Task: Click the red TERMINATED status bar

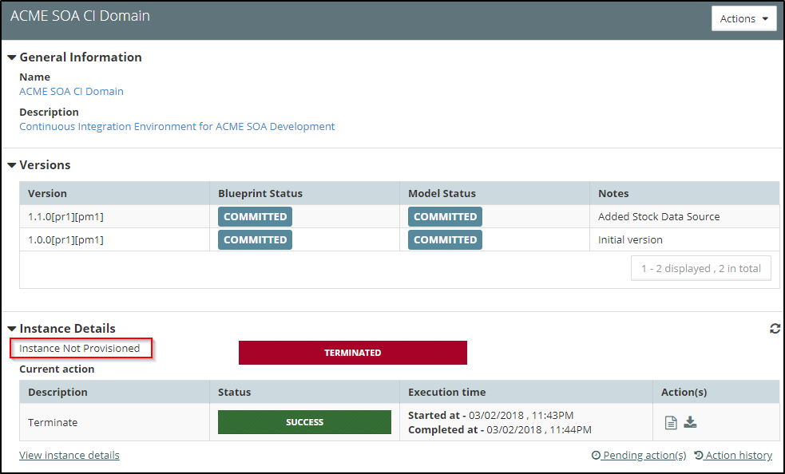Action: (352, 353)
